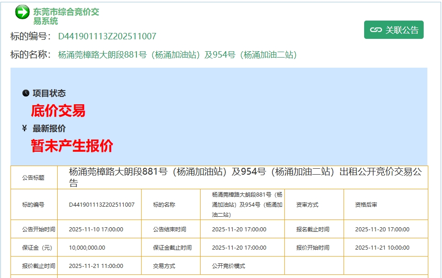This screenshot has width=442, height=278.
Task: Click the yen icon beside 最新报价
Action: [x=25, y=128]
